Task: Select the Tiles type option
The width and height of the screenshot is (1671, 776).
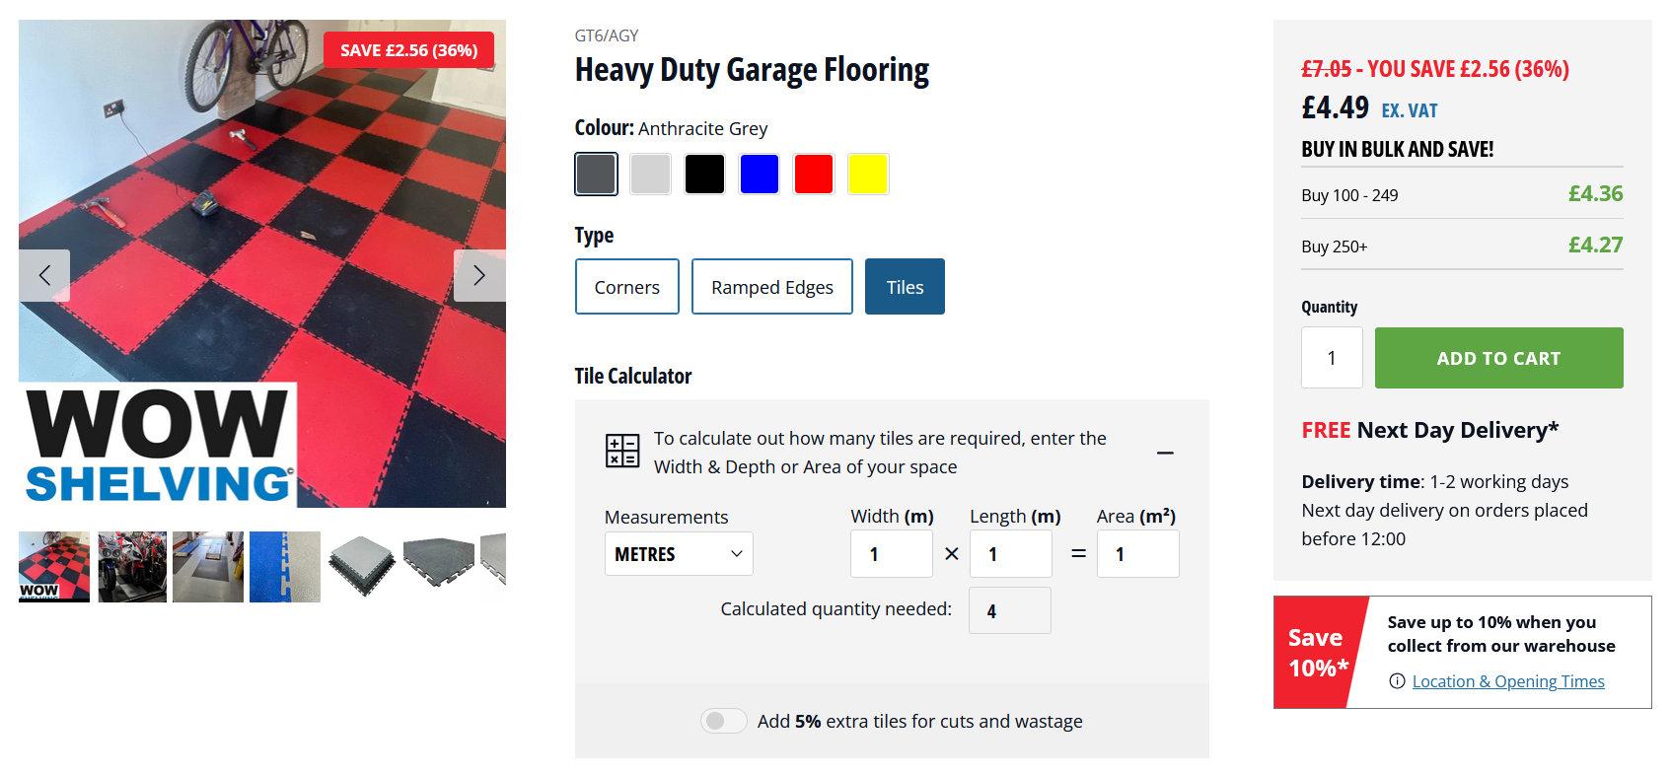Action: point(904,287)
